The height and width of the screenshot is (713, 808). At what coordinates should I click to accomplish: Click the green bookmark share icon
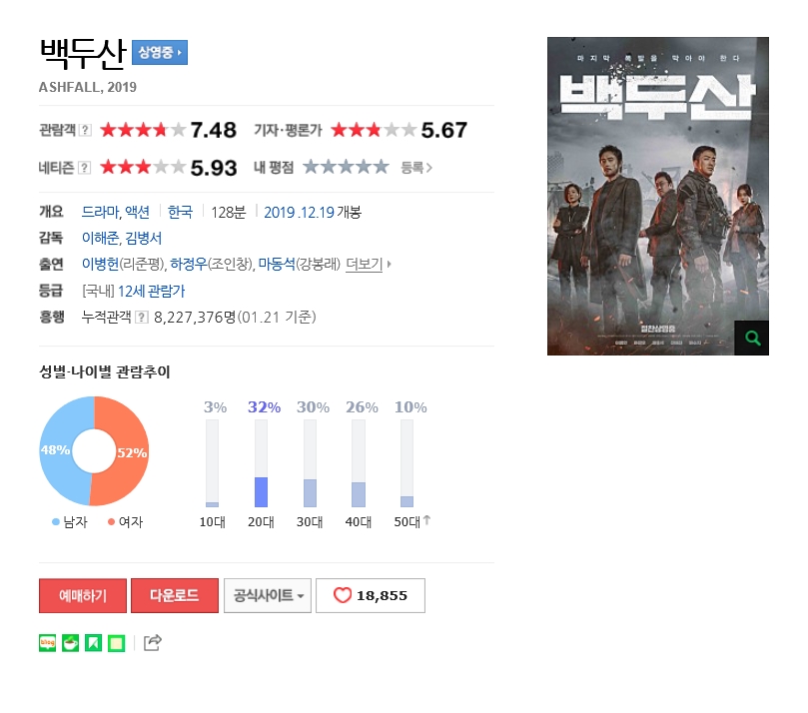click(x=93, y=643)
